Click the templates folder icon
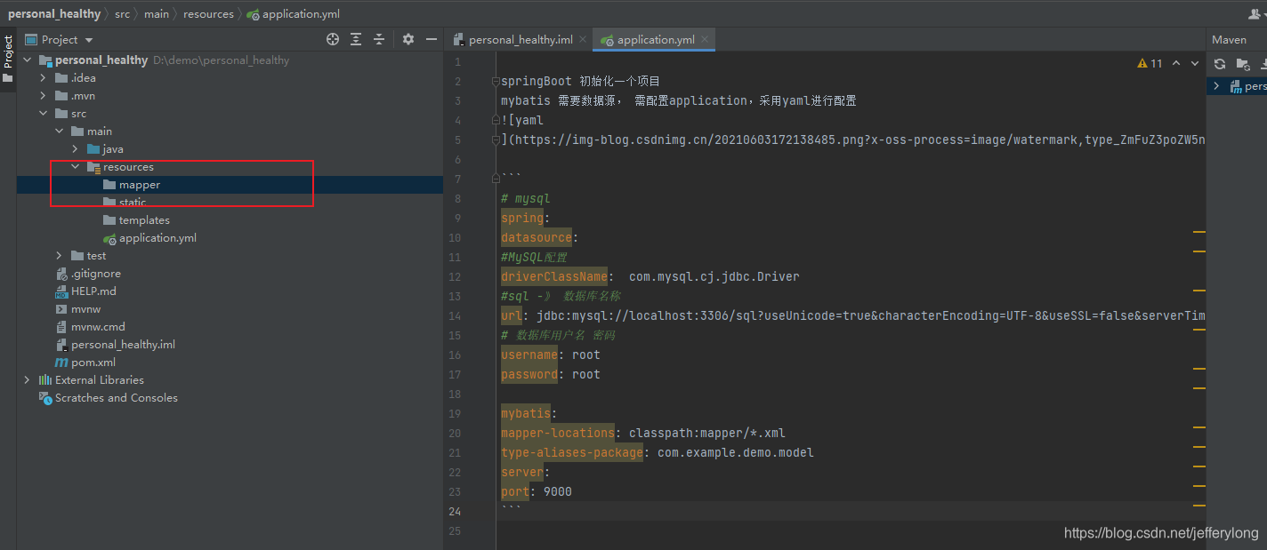The width and height of the screenshot is (1267, 550). (x=109, y=220)
